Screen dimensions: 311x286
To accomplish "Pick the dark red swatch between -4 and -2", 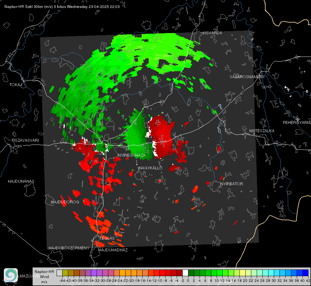I will click(179, 273).
